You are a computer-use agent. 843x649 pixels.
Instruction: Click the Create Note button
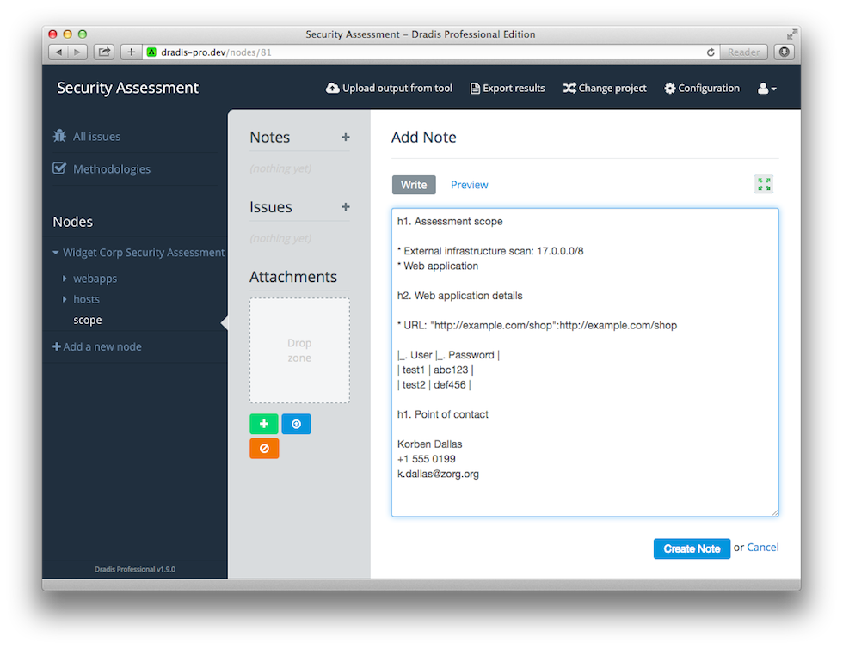tap(692, 548)
